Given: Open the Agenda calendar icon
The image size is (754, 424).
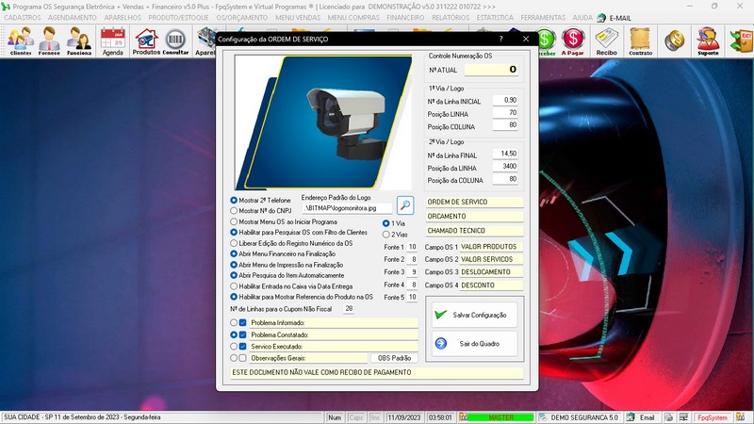Looking at the screenshot, I should tap(113, 41).
